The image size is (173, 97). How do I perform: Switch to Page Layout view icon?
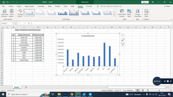click(143, 91)
